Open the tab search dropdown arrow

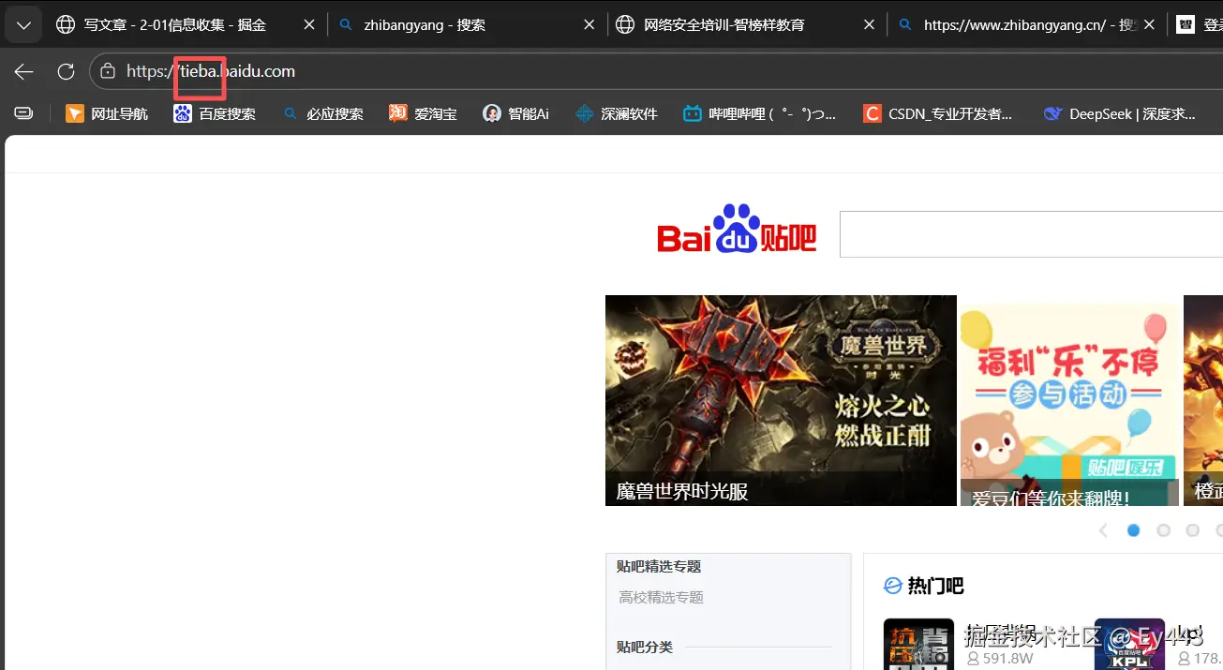[x=23, y=25]
